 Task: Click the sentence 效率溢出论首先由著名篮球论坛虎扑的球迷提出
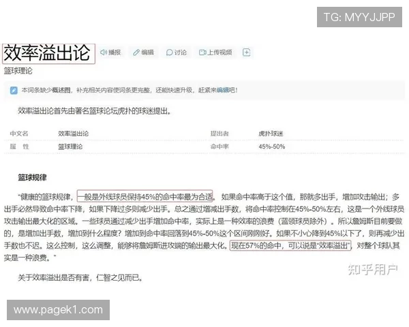(95, 111)
